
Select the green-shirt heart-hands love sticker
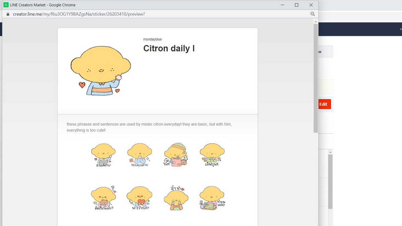(x=212, y=155)
